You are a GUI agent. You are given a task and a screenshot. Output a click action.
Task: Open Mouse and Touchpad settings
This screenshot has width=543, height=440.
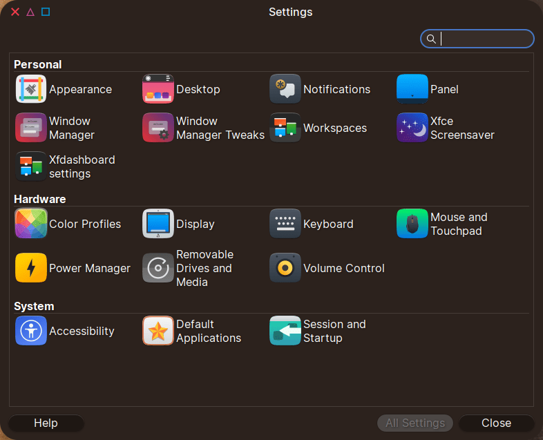coord(412,224)
